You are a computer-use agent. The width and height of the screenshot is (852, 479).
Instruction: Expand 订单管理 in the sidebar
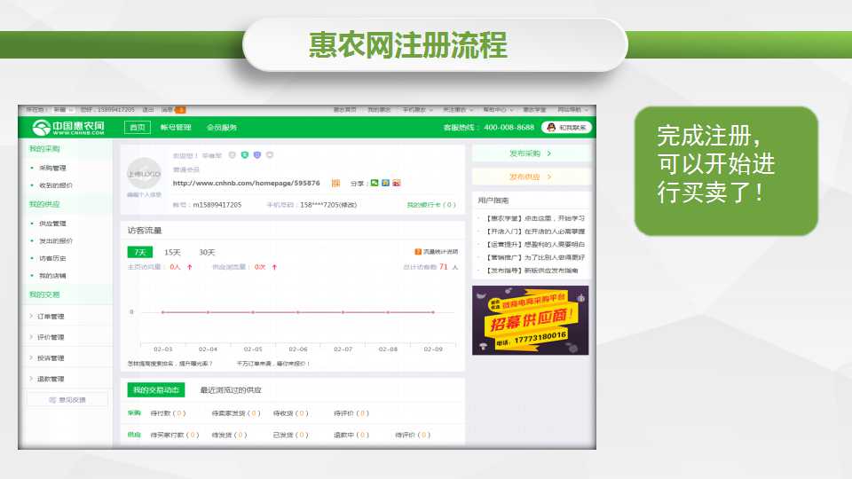[x=51, y=317]
